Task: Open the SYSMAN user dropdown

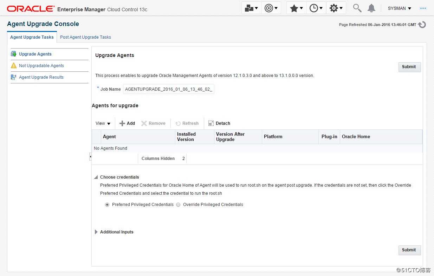Action: pyautogui.click(x=400, y=8)
